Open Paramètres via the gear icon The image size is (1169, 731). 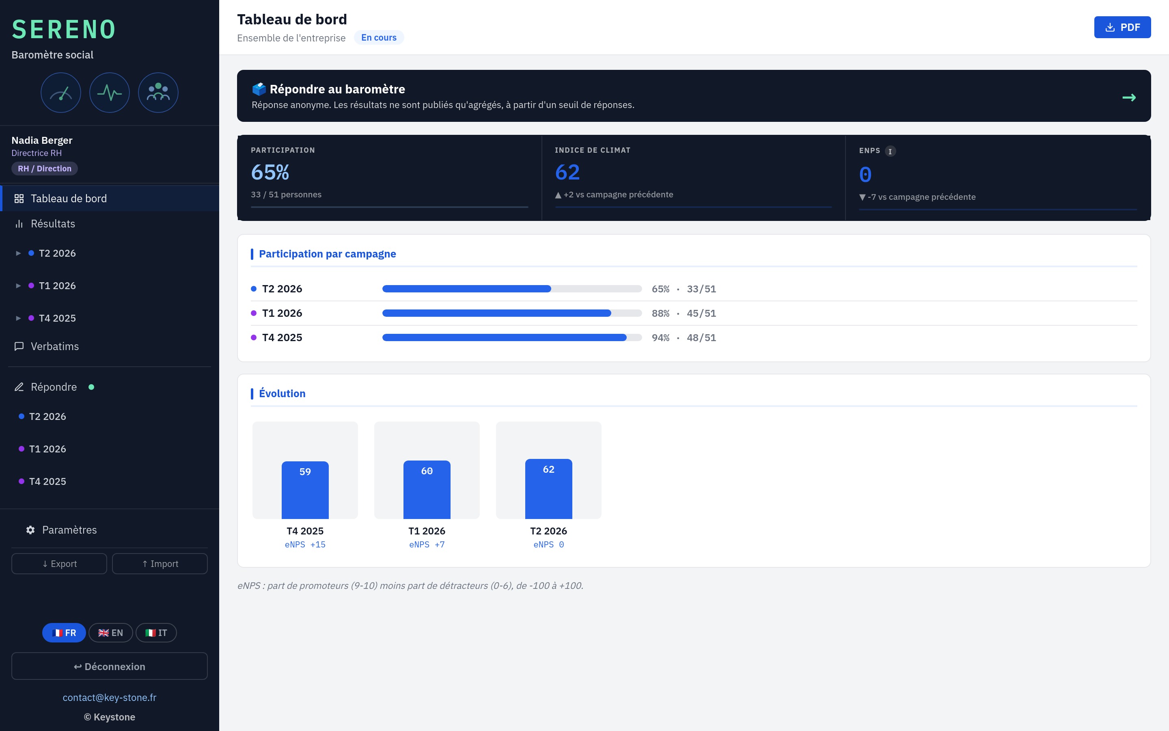30,530
